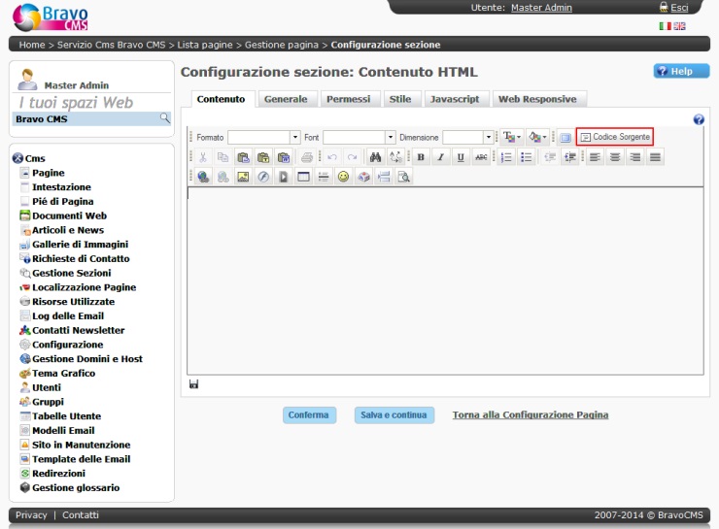Insert a smiley emoticon
719x529 pixels.
343,177
